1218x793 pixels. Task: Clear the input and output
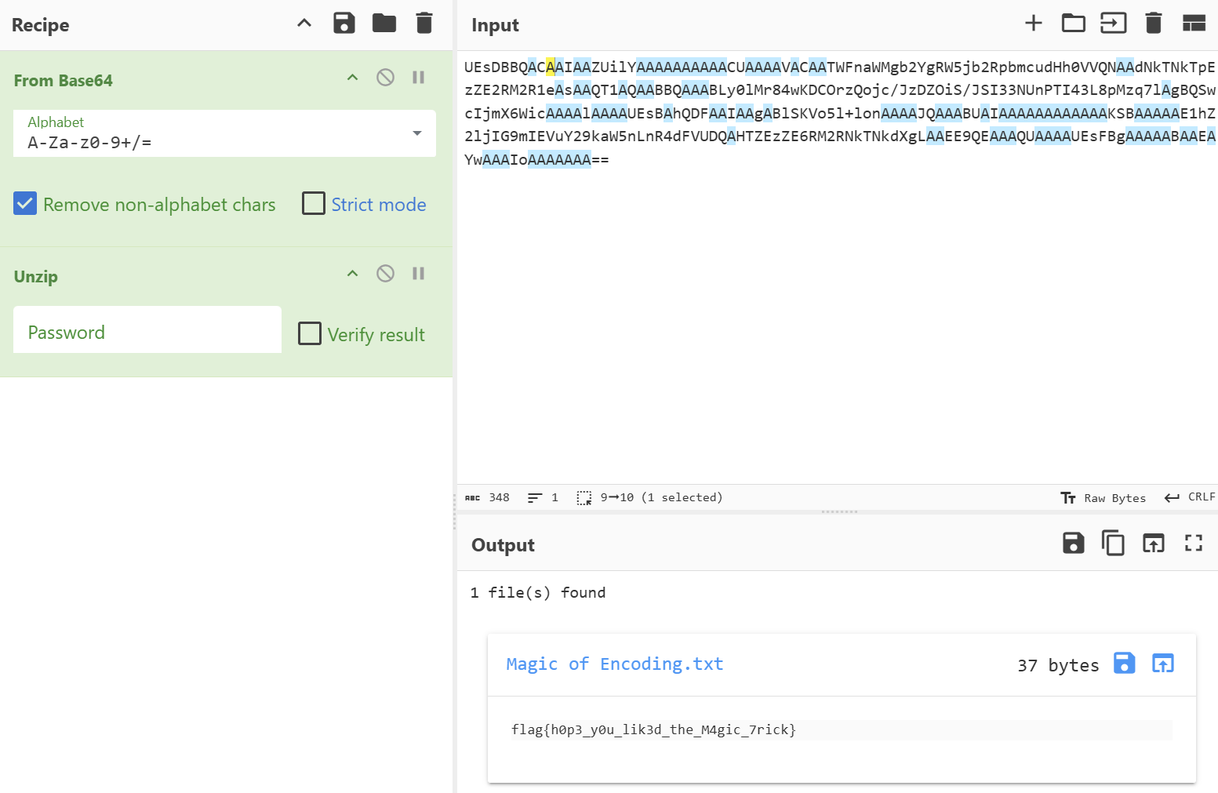pyautogui.click(x=1153, y=24)
